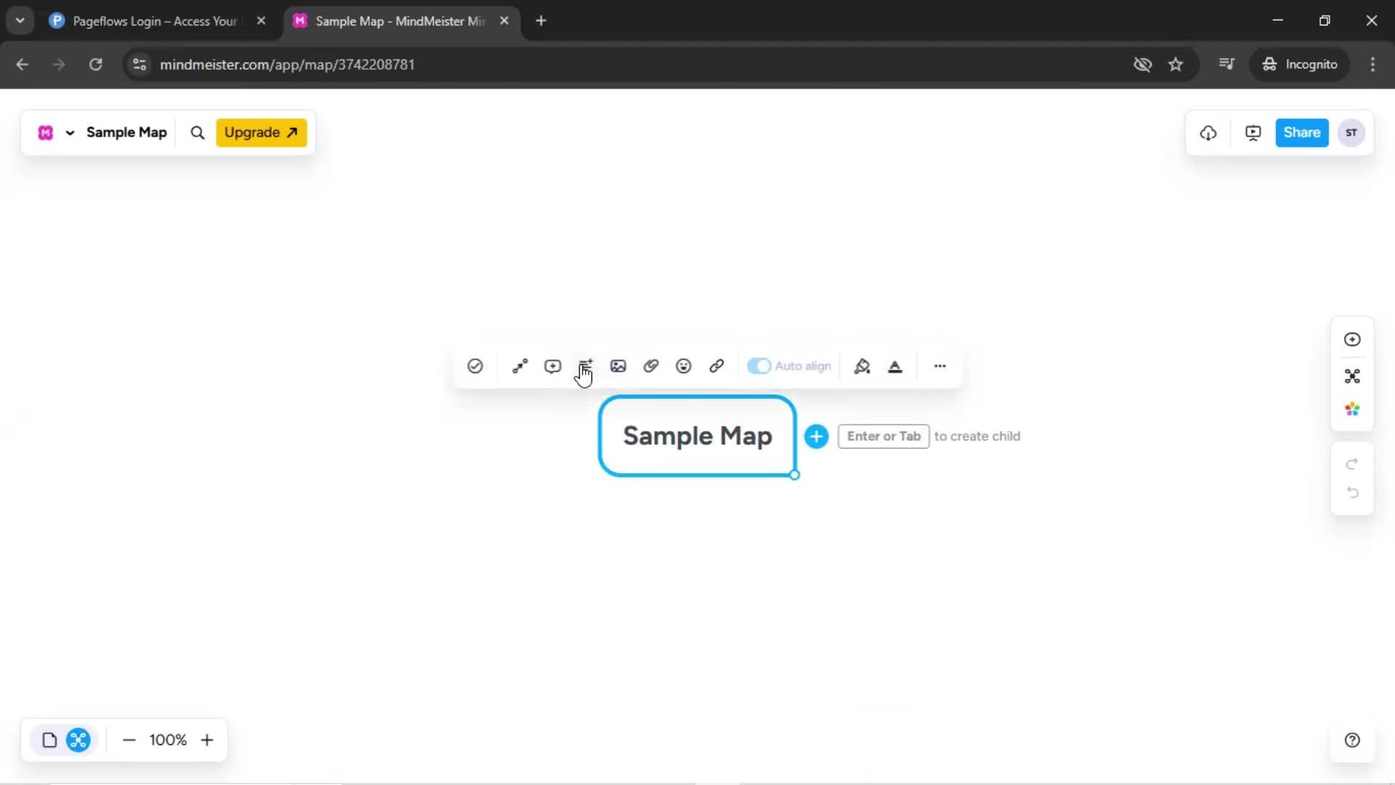This screenshot has height=785, width=1395.
Task: Click the add topic circle-plus sidebar icon
Action: click(x=1352, y=339)
